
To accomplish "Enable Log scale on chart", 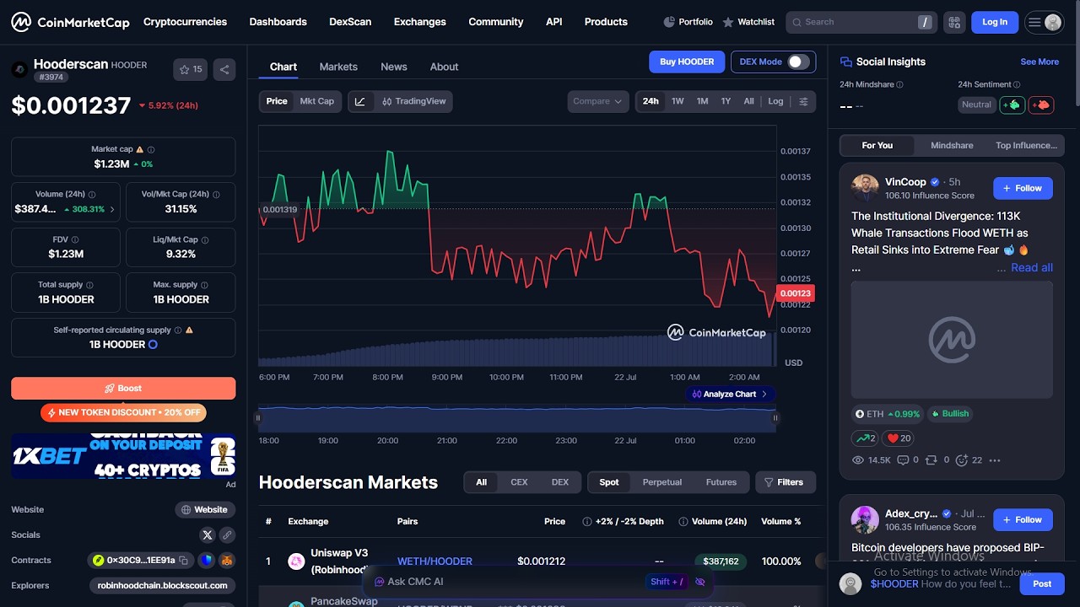I will (775, 101).
